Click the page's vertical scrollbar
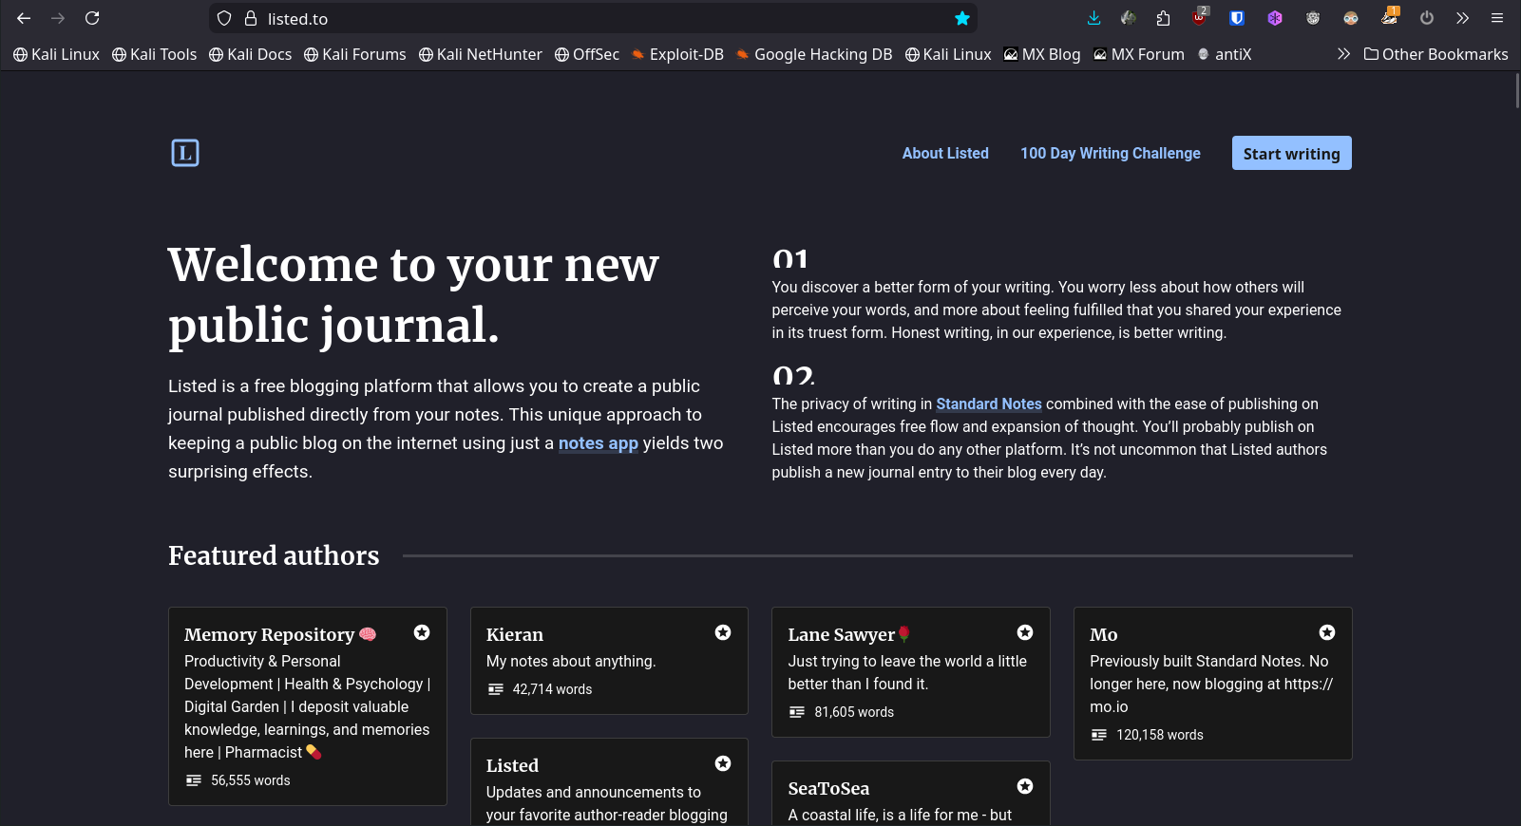 [x=1516, y=90]
